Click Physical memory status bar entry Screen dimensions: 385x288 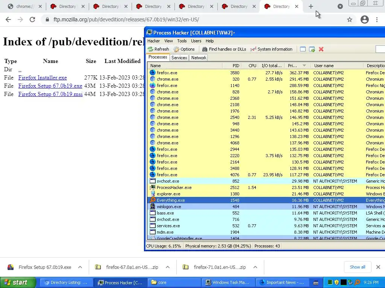pos(218,246)
